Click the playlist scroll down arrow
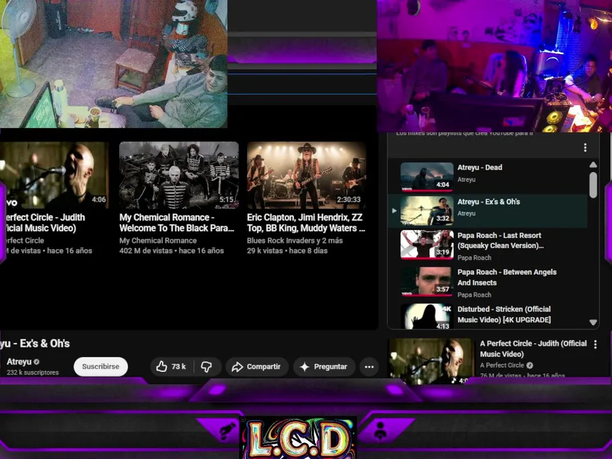The image size is (612, 459). coord(593,323)
